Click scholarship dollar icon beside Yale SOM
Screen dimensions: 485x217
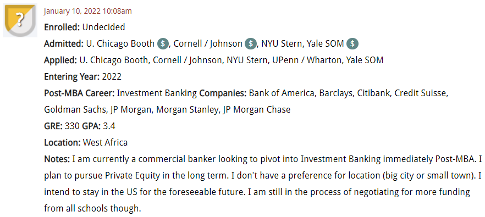tap(352, 44)
